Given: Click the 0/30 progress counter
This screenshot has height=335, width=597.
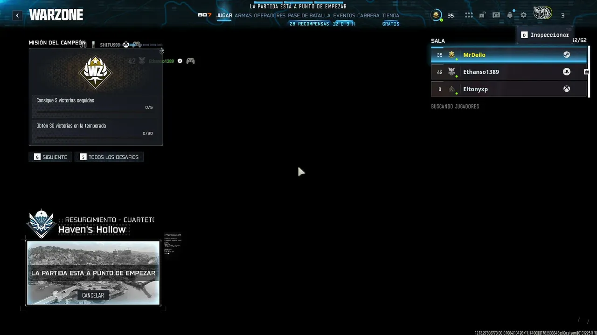Looking at the screenshot, I should (148, 134).
